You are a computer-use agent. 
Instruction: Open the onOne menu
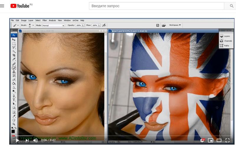tap(76, 20)
